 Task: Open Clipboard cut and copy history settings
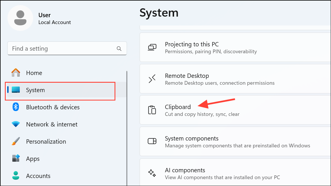coord(202,110)
